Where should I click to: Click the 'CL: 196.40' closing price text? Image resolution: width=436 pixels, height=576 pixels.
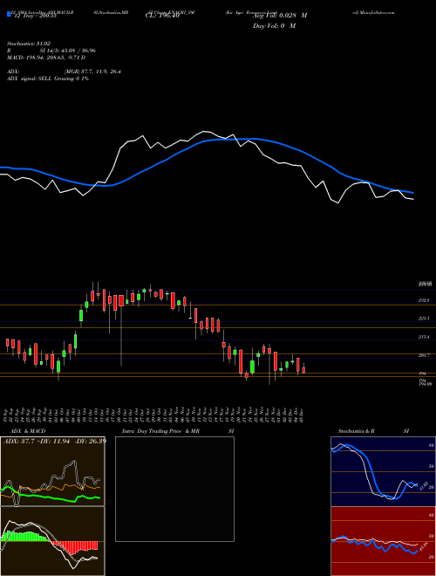pos(162,16)
